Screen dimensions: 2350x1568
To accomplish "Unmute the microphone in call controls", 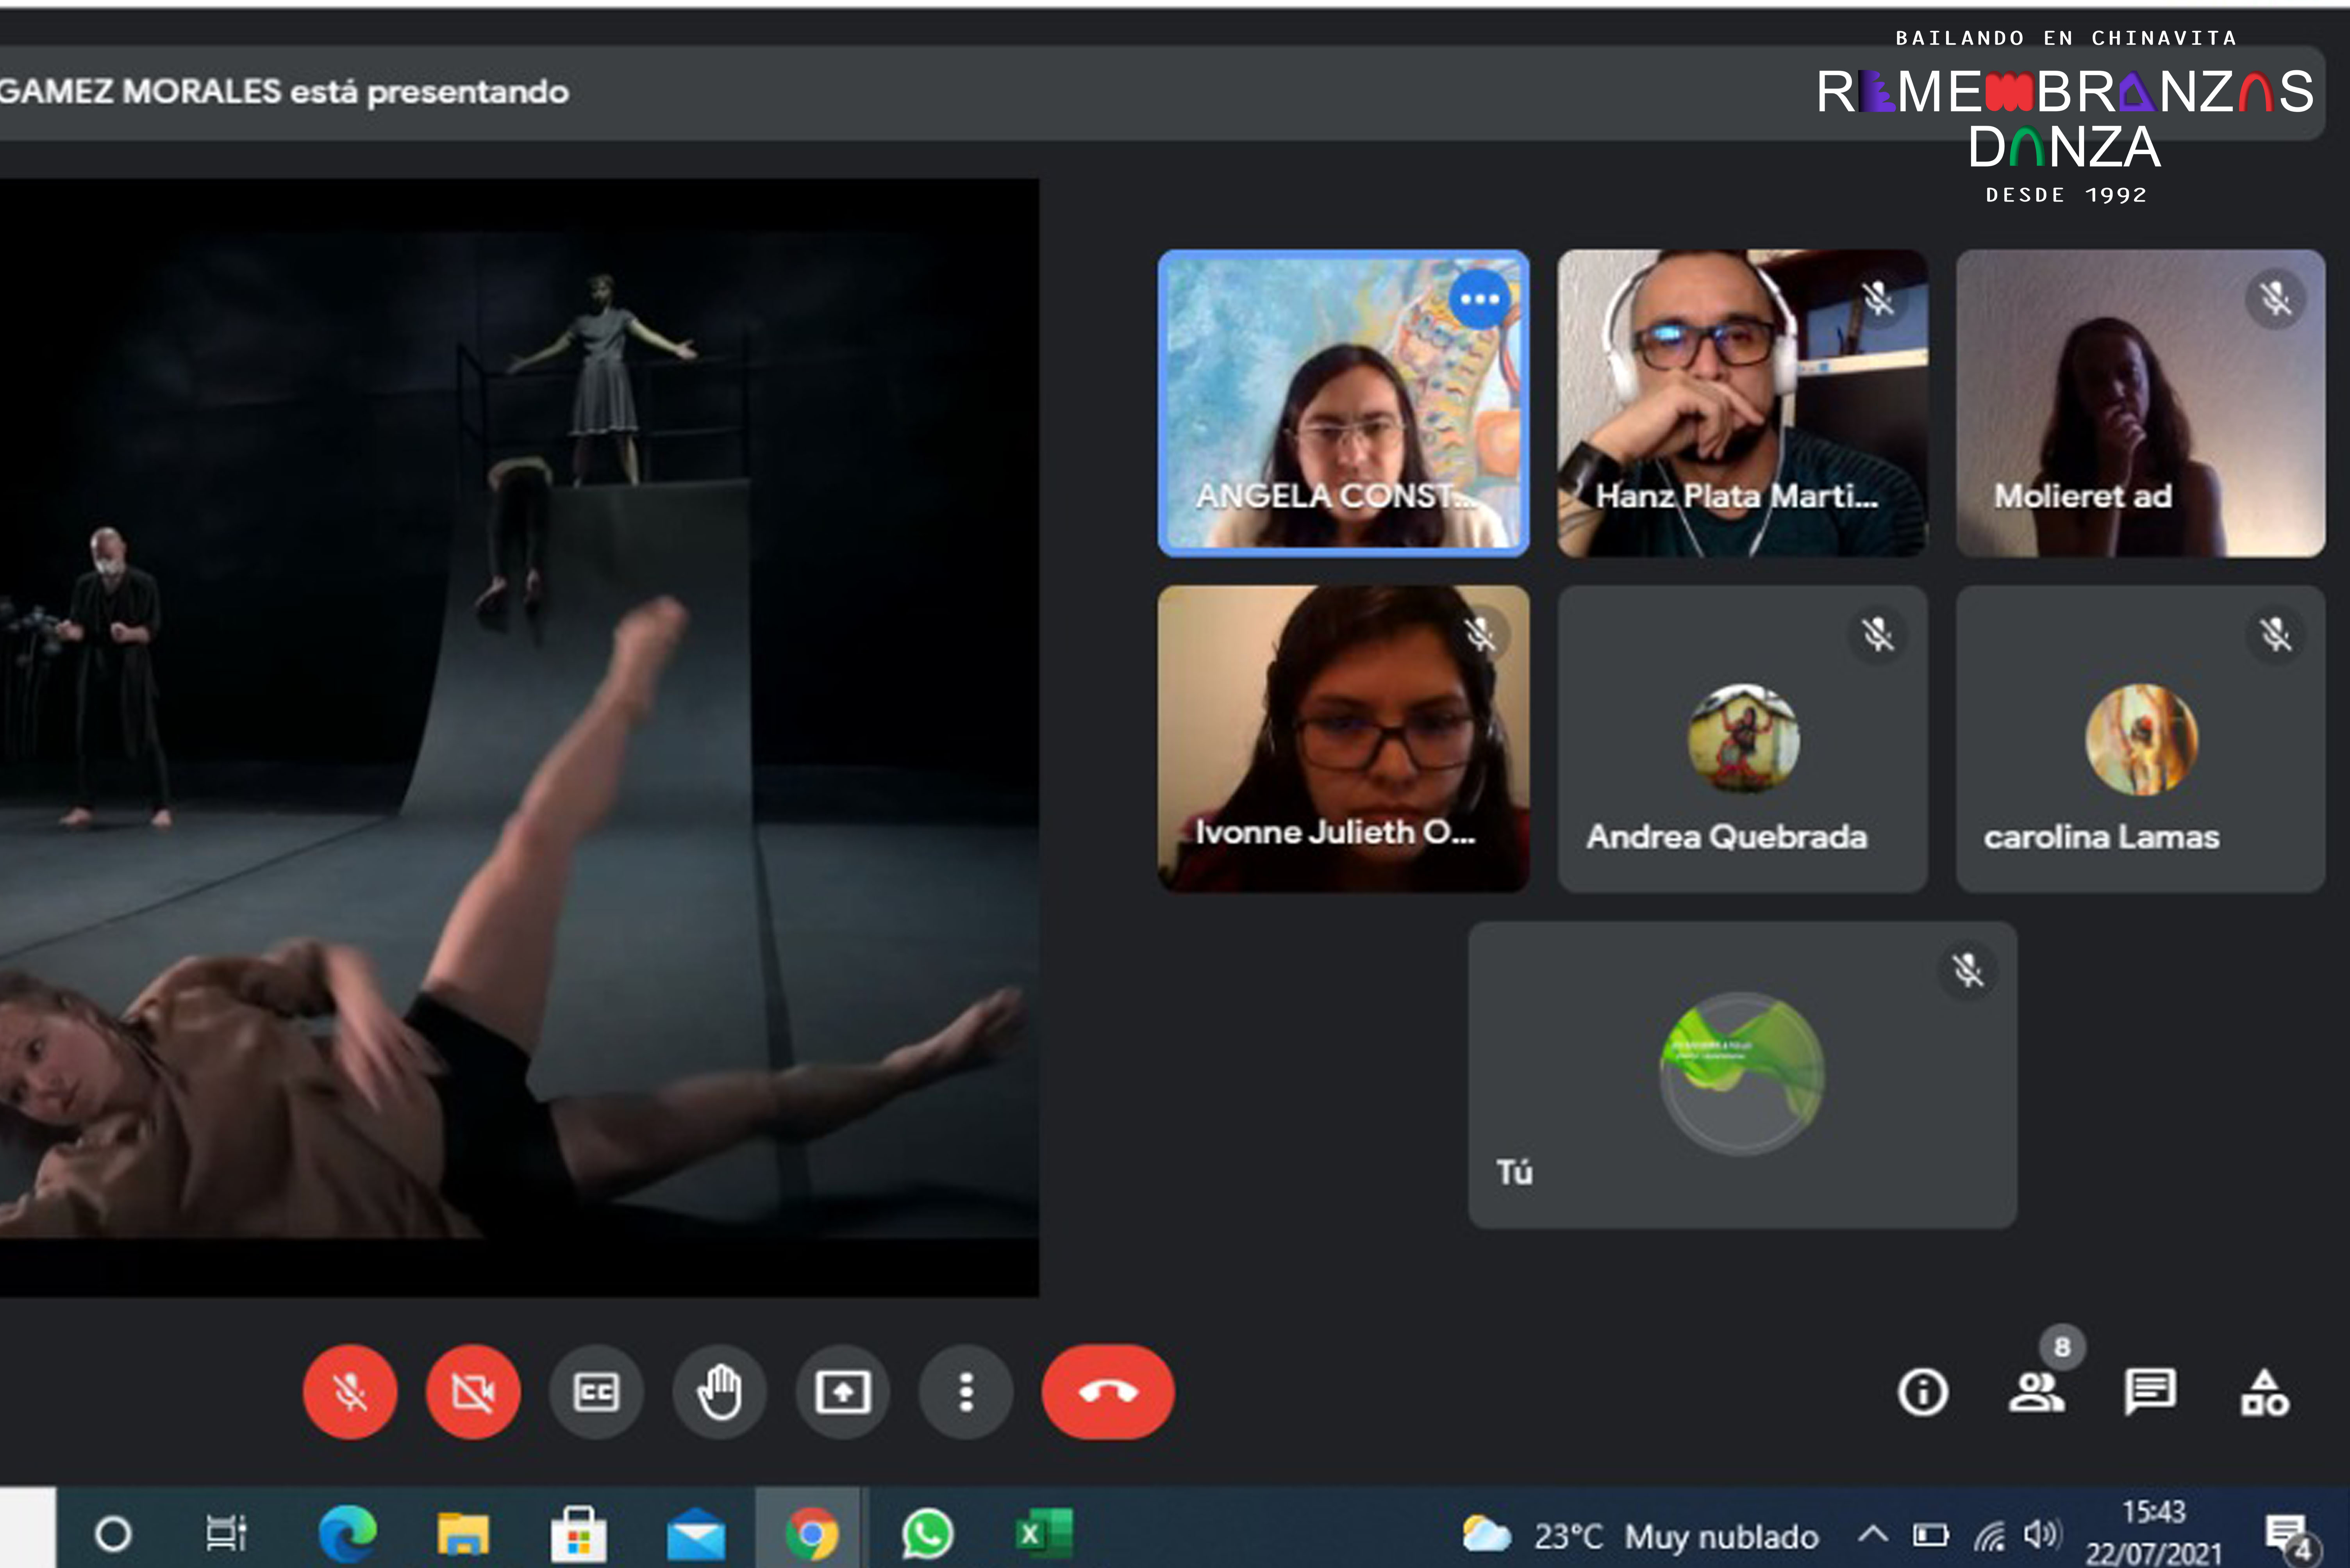I will (x=349, y=1391).
